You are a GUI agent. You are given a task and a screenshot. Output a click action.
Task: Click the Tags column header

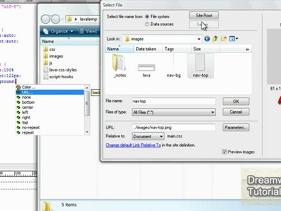(177, 49)
